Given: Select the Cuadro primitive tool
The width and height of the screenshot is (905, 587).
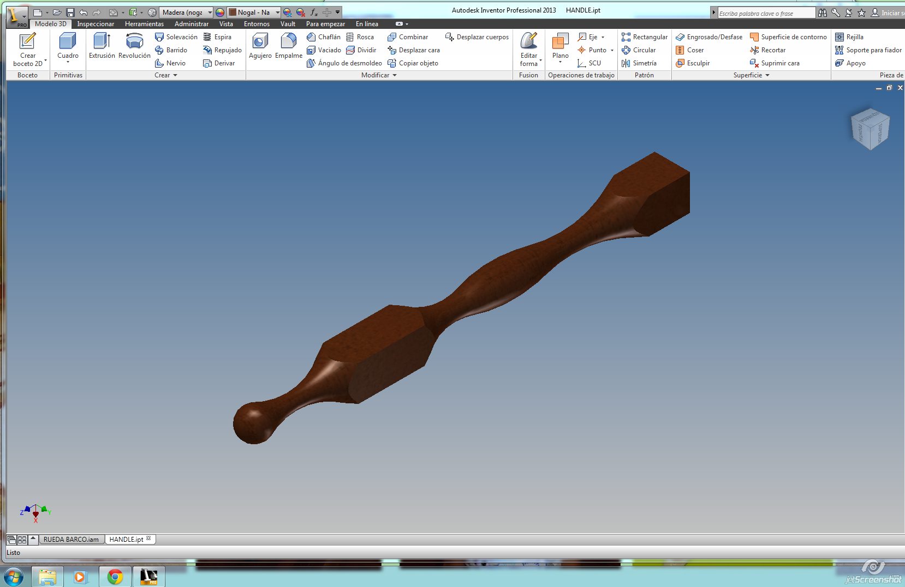Looking at the screenshot, I should click(68, 48).
